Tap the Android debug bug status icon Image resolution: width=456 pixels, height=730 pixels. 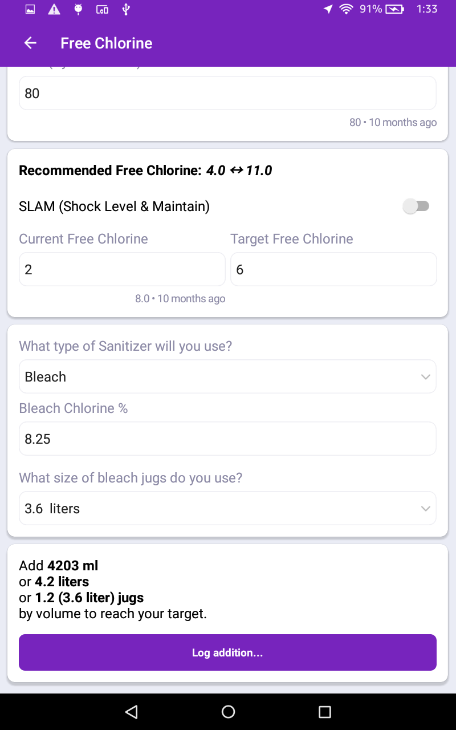pos(78,9)
